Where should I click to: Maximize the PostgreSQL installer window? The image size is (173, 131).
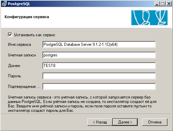(x=163, y=4)
